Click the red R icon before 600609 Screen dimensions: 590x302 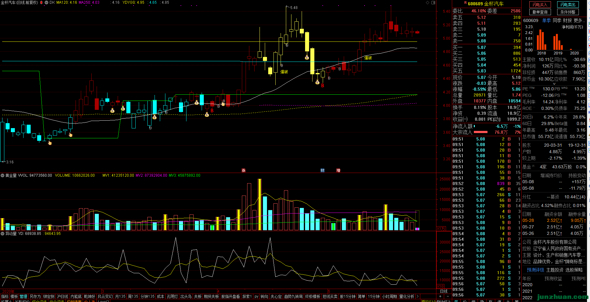pyautogui.click(x=465, y=3)
